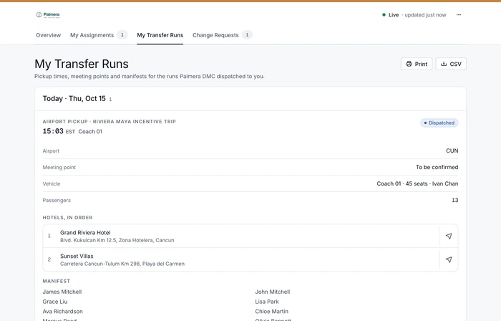Open the three-dot more options menu

[x=459, y=15]
